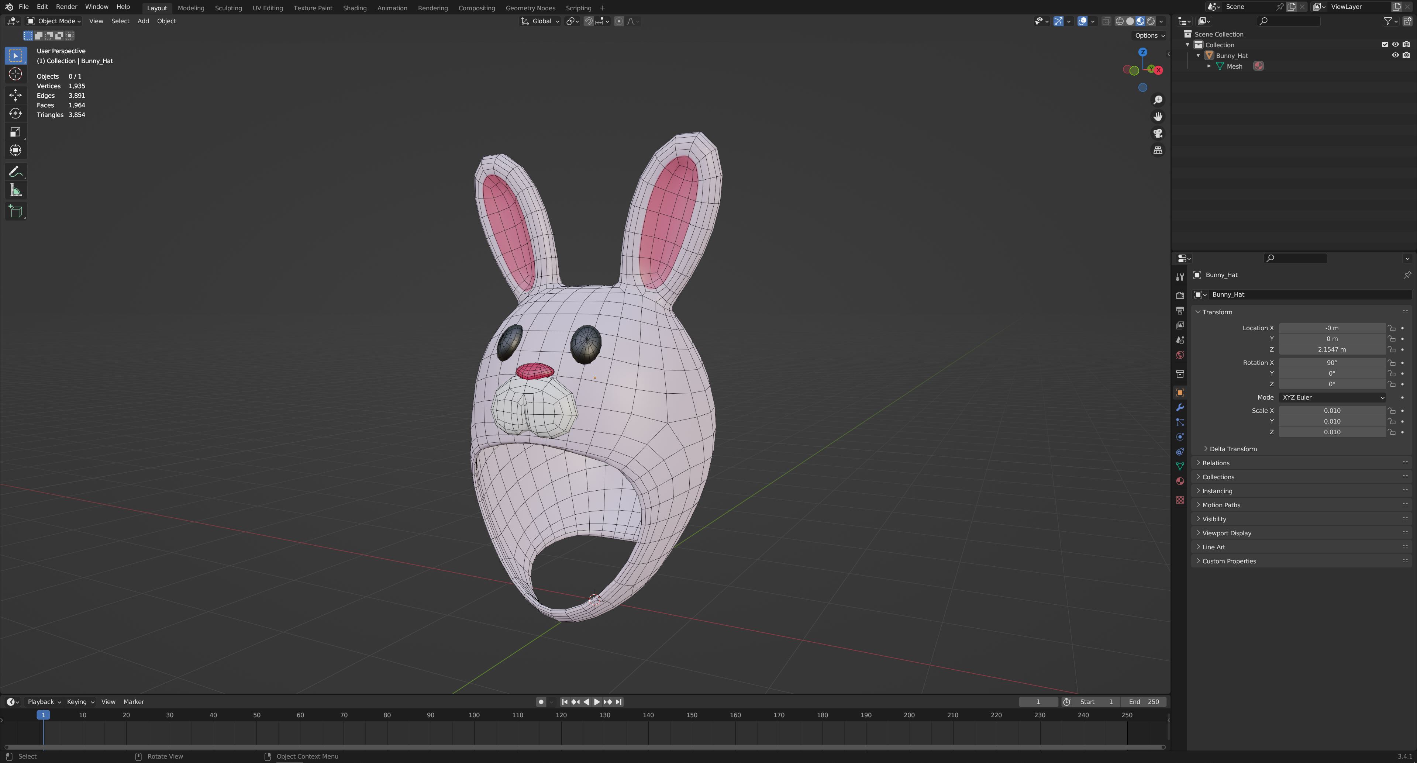This screenshot has width=1417, height=763.
Task: Toggle the snap magnet
Action: (x=589, y=21)
